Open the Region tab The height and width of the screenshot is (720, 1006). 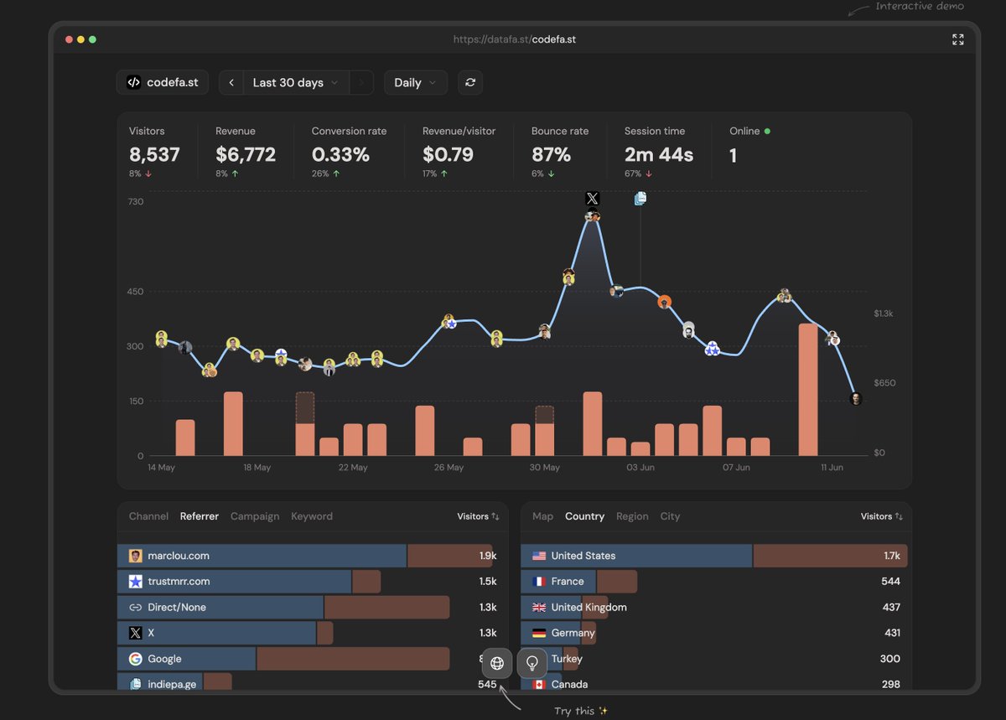coord(632,516)
